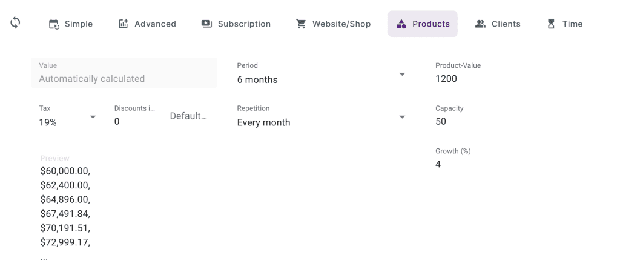Click the hourglass icon beside Time
This screenshot has height=275, width=620.
pos(551,24)
